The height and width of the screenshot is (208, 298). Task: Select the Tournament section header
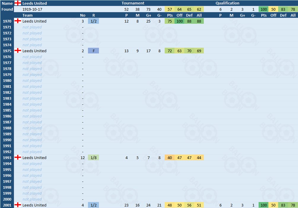click(133, 3)
